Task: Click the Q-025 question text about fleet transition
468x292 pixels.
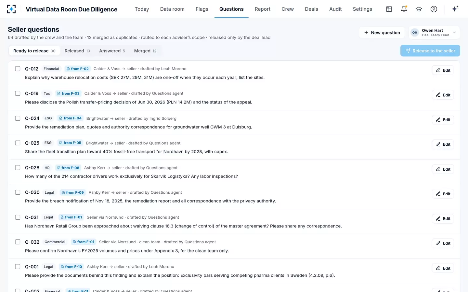Action: click(126, 152)
